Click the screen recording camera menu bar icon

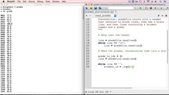(130, 1)
